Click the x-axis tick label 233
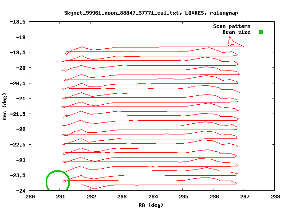Viewport: 284px width, 213px height. pyautogui.click(x=122, y=197)
